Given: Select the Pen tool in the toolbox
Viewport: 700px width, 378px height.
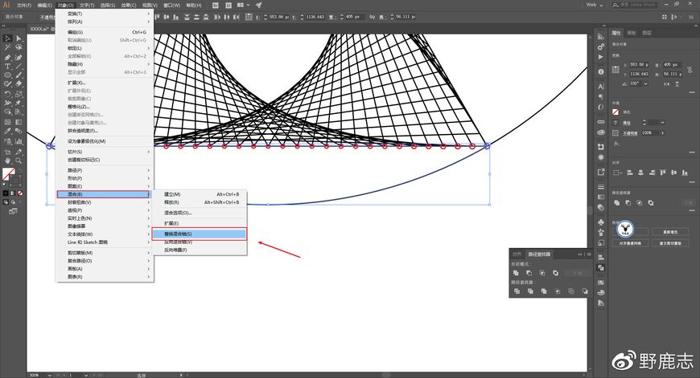Looking at the screenshot, I should coord(7,58).
